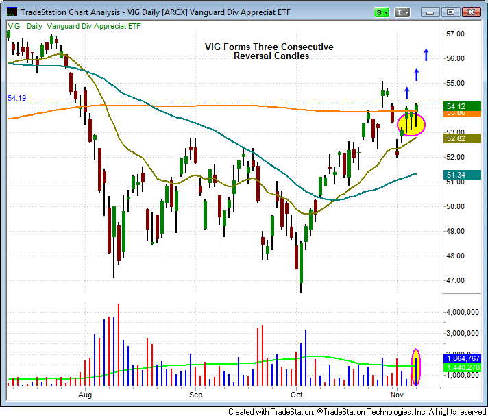Click the Nov date axis label
The height and width of the screenshot is (416, 488).
point(397,395)
